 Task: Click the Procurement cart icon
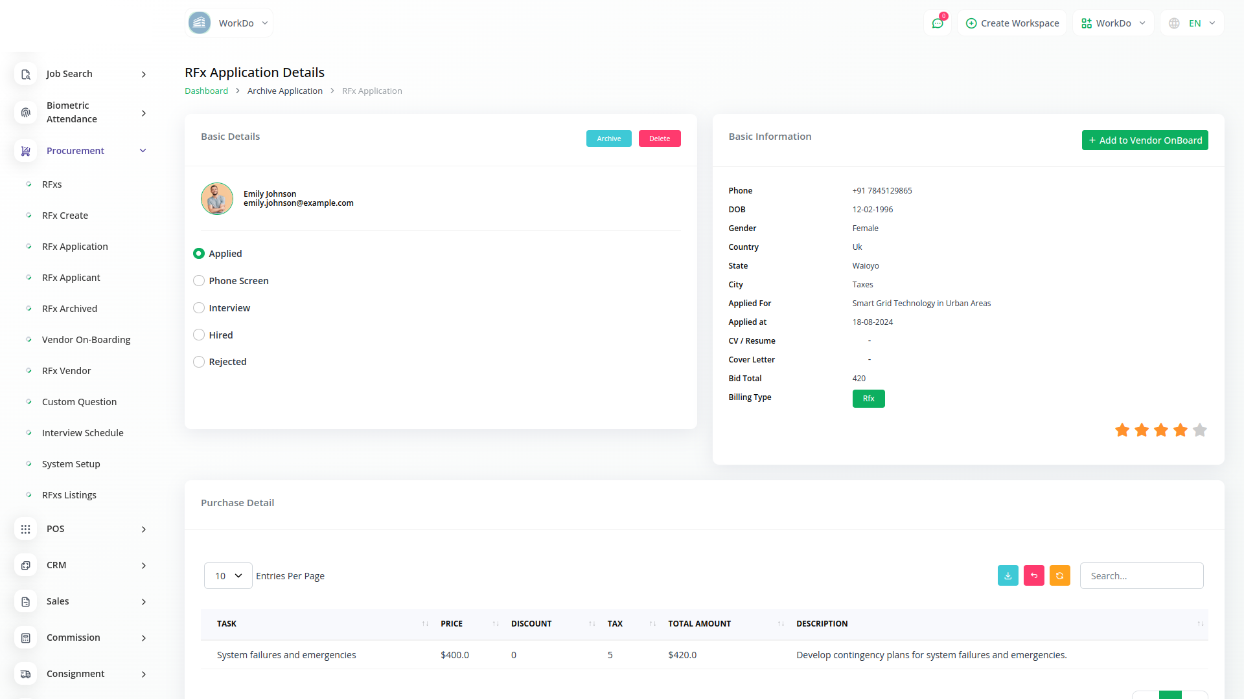pos(25,151)
